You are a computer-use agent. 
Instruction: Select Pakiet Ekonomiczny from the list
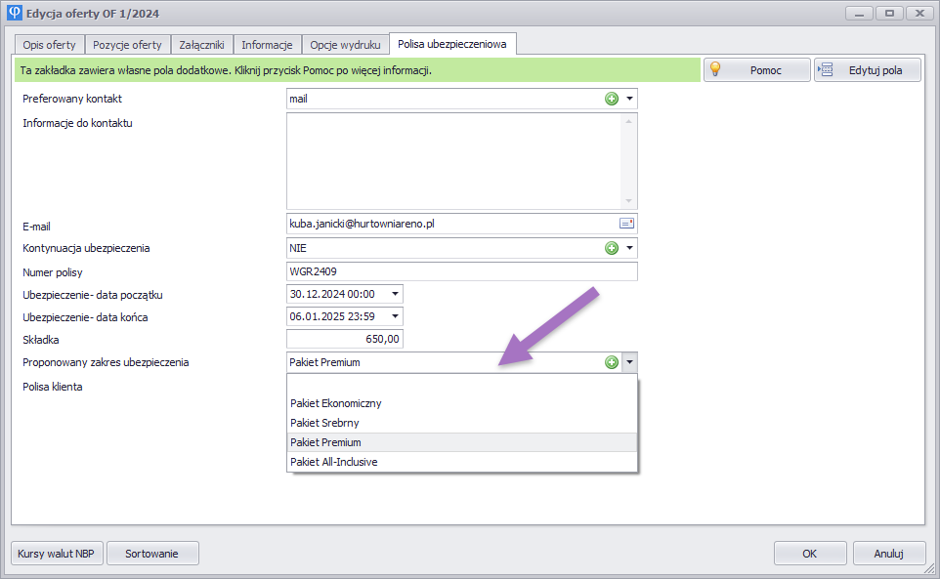[335, 403]
